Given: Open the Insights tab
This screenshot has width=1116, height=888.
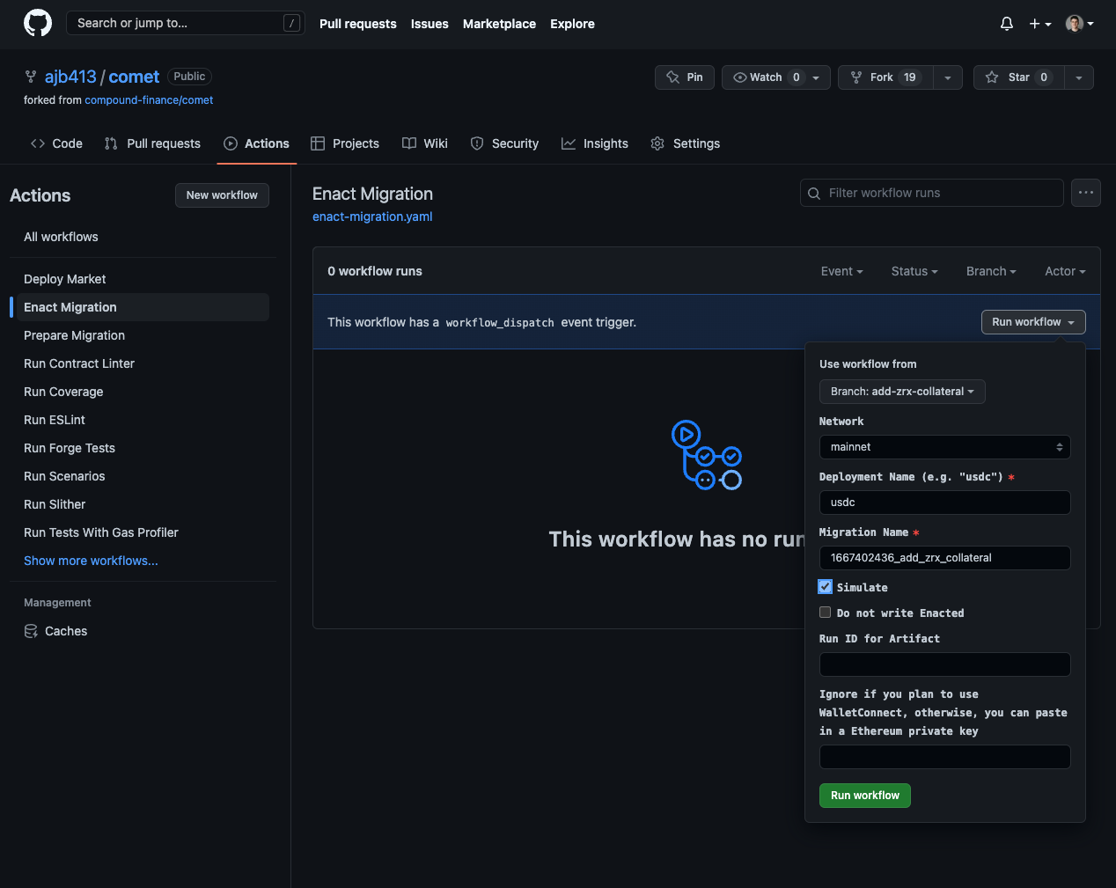Looking at the screenshot, I should click(x=595, y=143).
